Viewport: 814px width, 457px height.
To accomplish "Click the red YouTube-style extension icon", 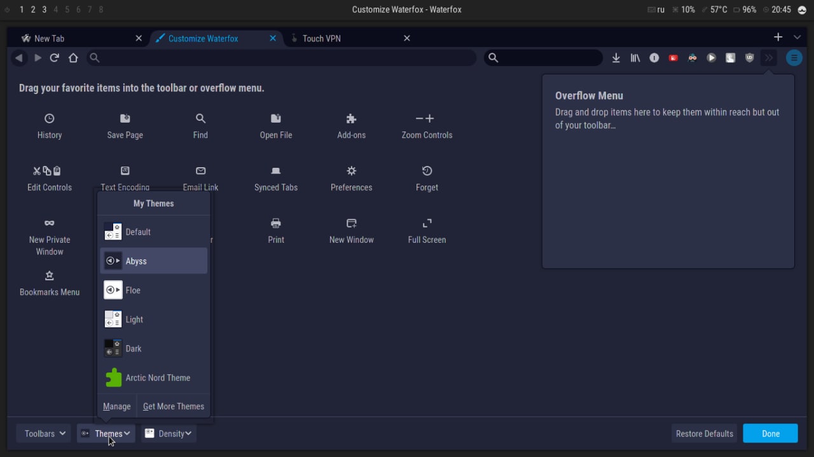I will tap(673, 58).
